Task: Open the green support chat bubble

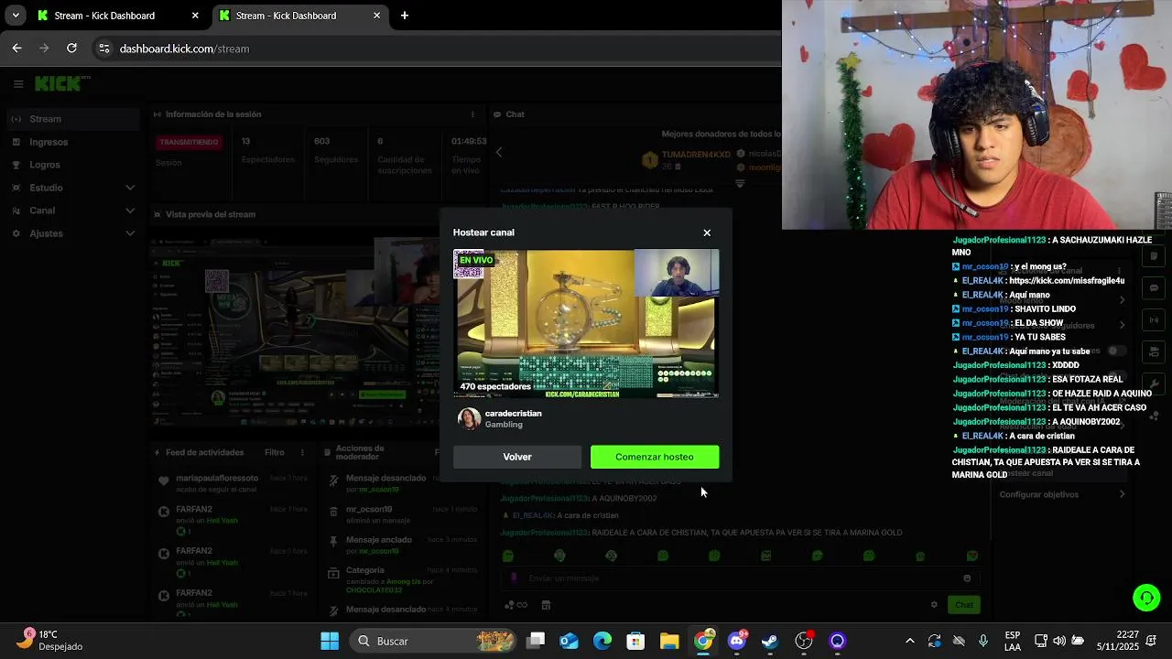Action: click(x=1146, y=598)
